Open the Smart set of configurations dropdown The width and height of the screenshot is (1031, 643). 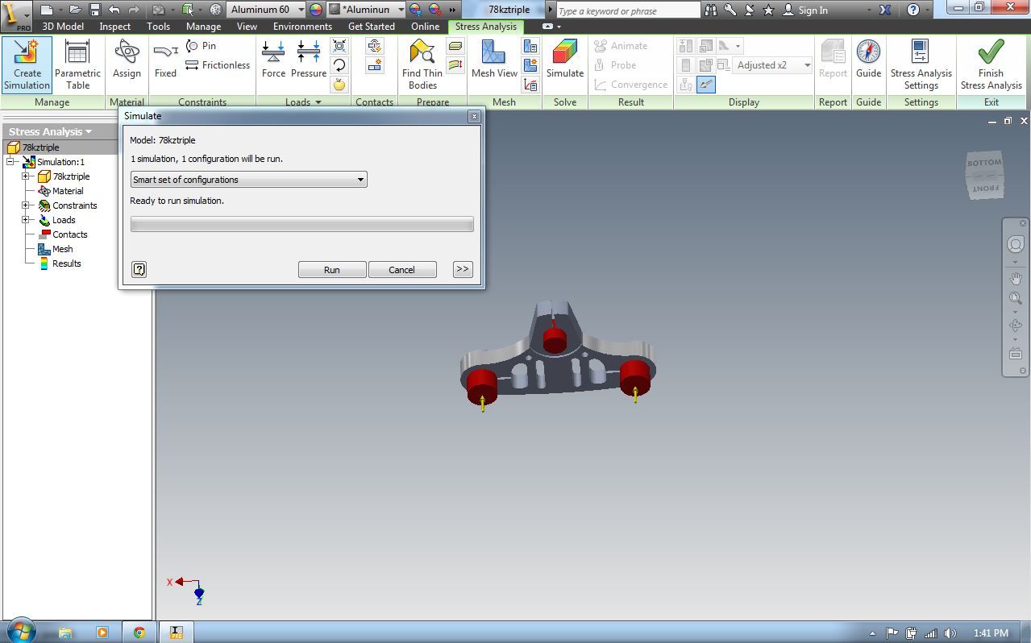tap(360, 179)
